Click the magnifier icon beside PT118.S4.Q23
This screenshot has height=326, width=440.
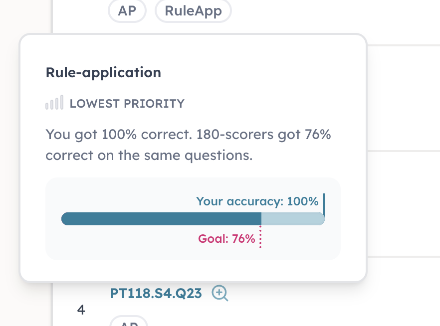[x=220, y=293]
